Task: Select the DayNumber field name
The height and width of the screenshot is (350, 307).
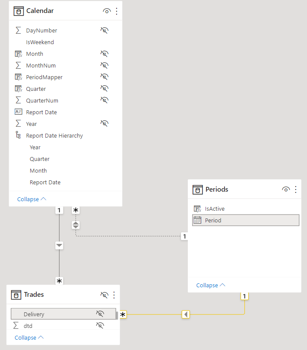Action: click(x=41, y=31)
